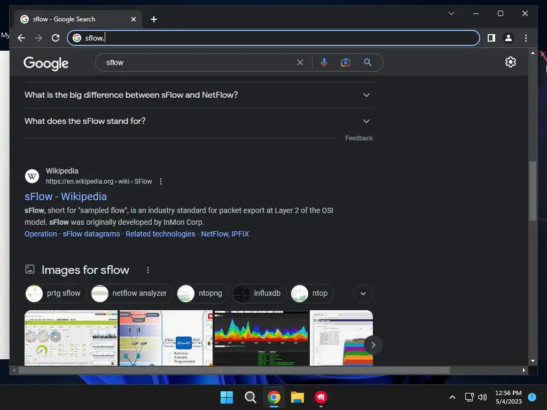Click 'Images for sflow' heading

(x=85, y=270)
